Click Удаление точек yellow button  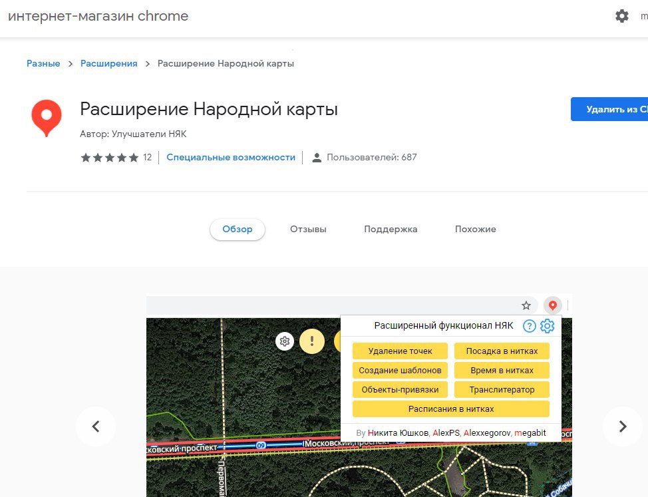400,351
